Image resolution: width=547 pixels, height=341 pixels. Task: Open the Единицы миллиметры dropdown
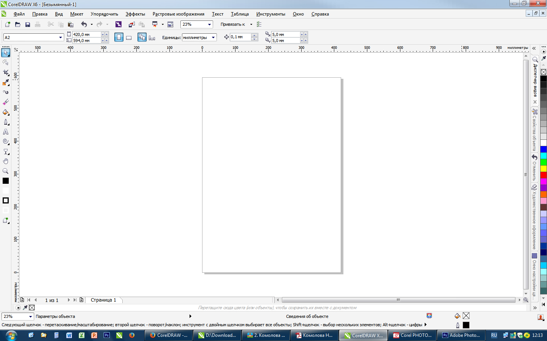click(213, 38)
